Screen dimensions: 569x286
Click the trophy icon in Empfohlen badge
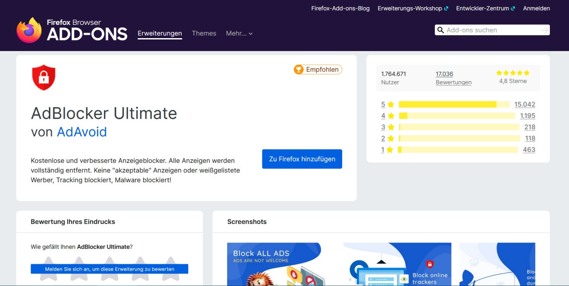click(x=299, y=70)
